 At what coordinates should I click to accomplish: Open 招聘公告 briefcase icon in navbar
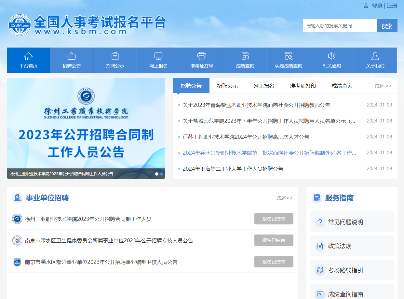pyautogui.click(x=72, y=56)
